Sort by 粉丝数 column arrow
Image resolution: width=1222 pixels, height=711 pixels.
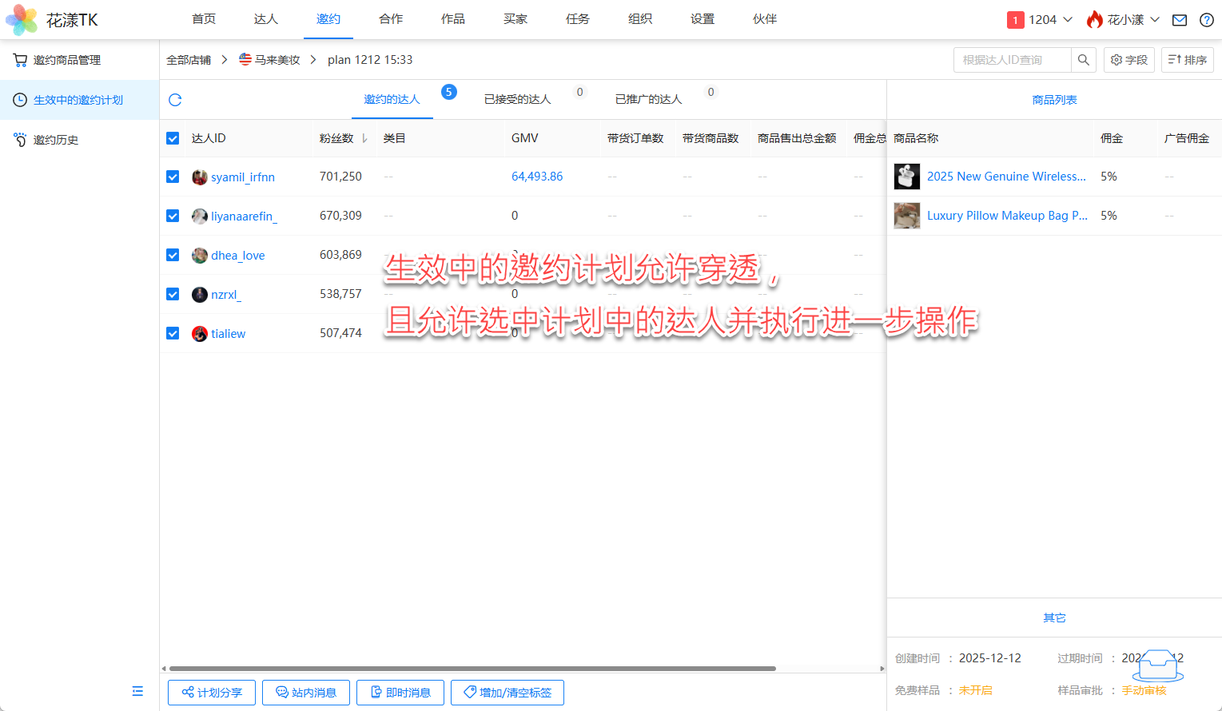tap(364, 138)
